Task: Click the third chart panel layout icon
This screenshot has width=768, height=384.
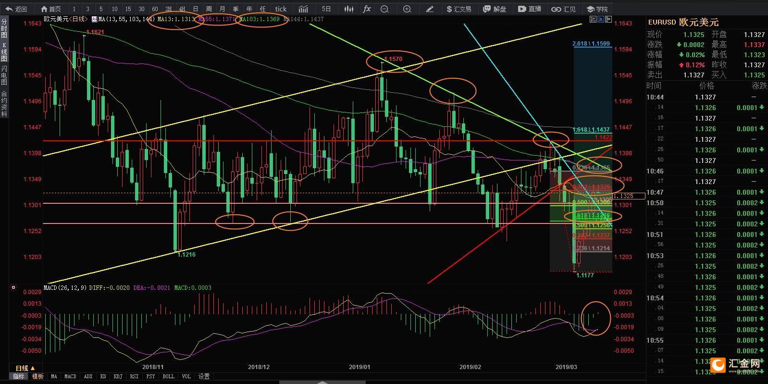Action: pos(608,19)
